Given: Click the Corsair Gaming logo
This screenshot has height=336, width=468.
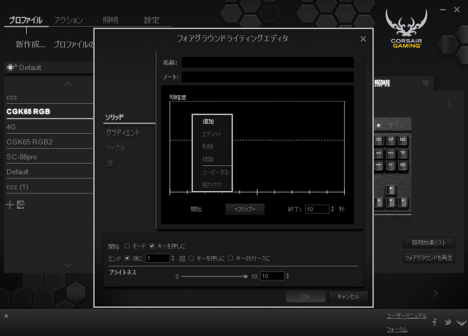Looking at the screenshot, I should tap(406, 29).
